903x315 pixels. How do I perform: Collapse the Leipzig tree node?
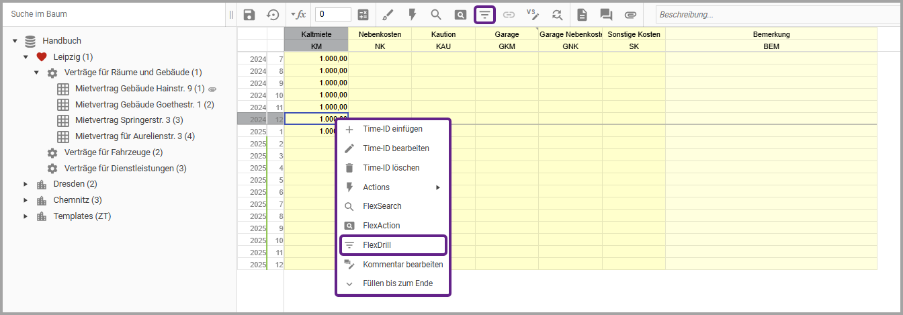tap(26, 57)
